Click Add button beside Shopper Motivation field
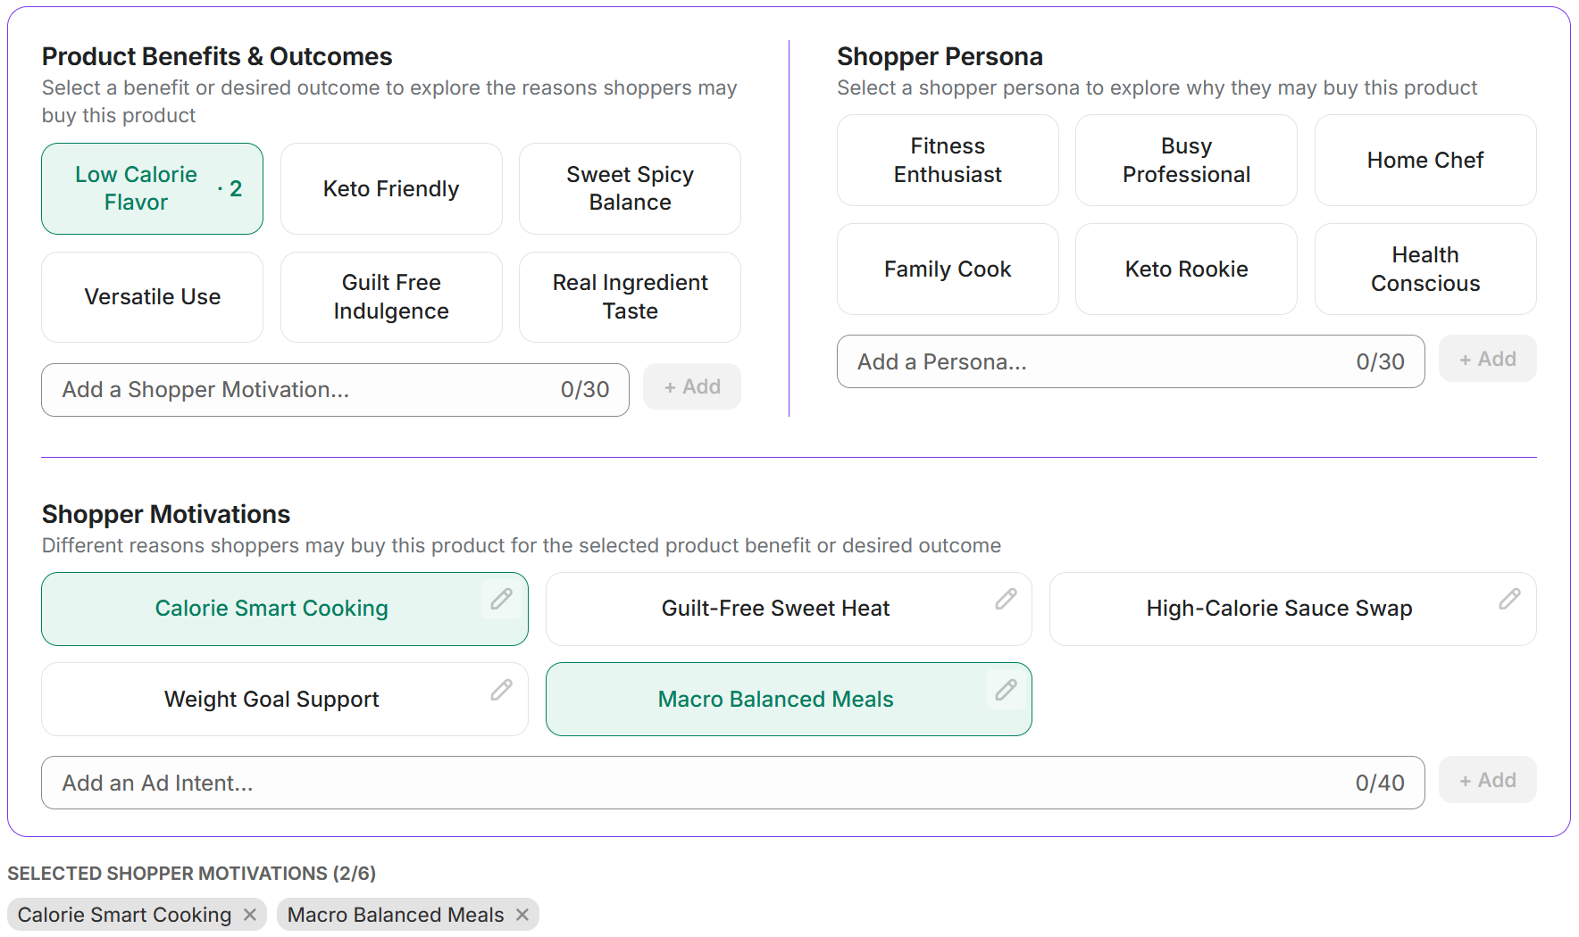The width and height of the screenshot is (1579, 937). click(692, 386)
